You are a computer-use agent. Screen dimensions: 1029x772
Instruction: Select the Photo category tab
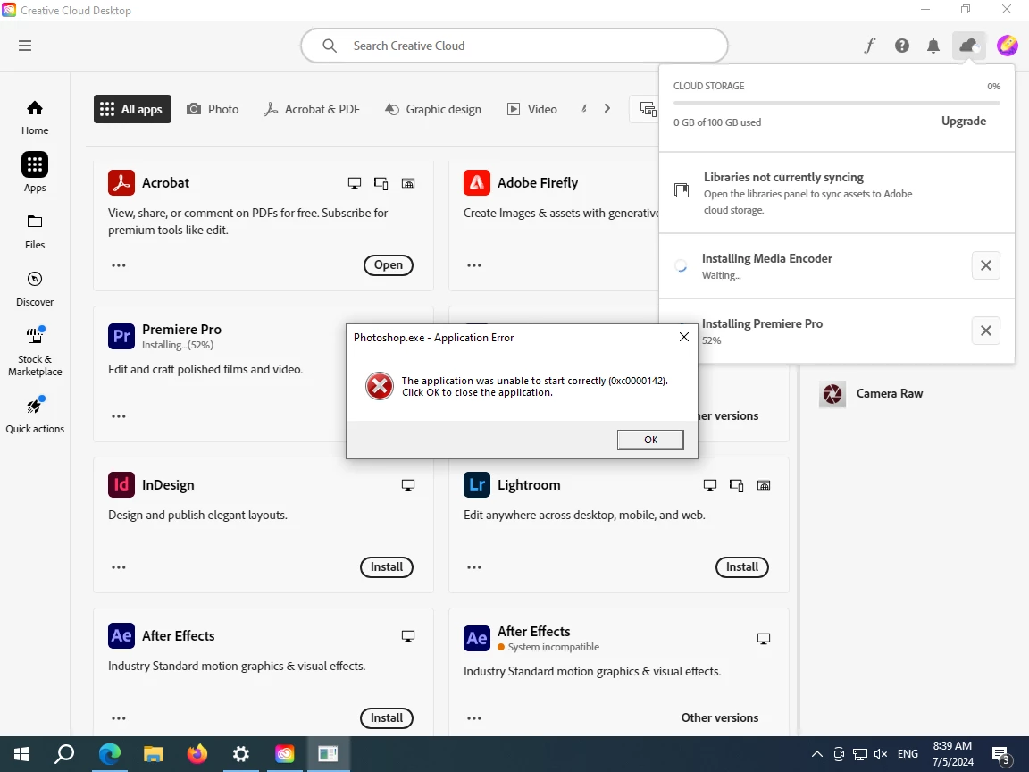coord(213,109)
